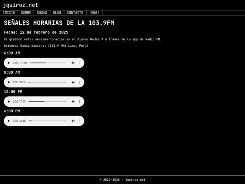This screenshot has height=184, width=245.
Task: Mute the 6:00 PM audio player
Action: tap(73, 121)
